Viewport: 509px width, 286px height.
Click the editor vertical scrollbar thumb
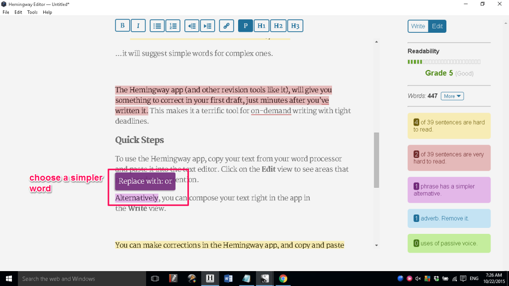point(376,160)
